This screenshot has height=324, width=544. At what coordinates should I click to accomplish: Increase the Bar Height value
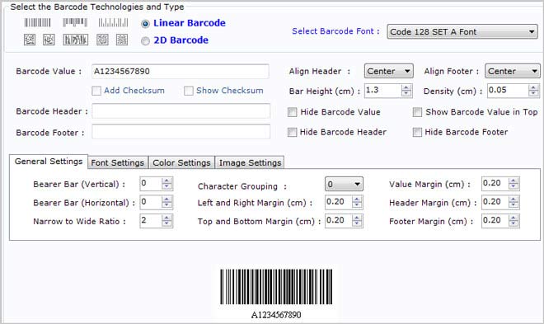(406, 87)
